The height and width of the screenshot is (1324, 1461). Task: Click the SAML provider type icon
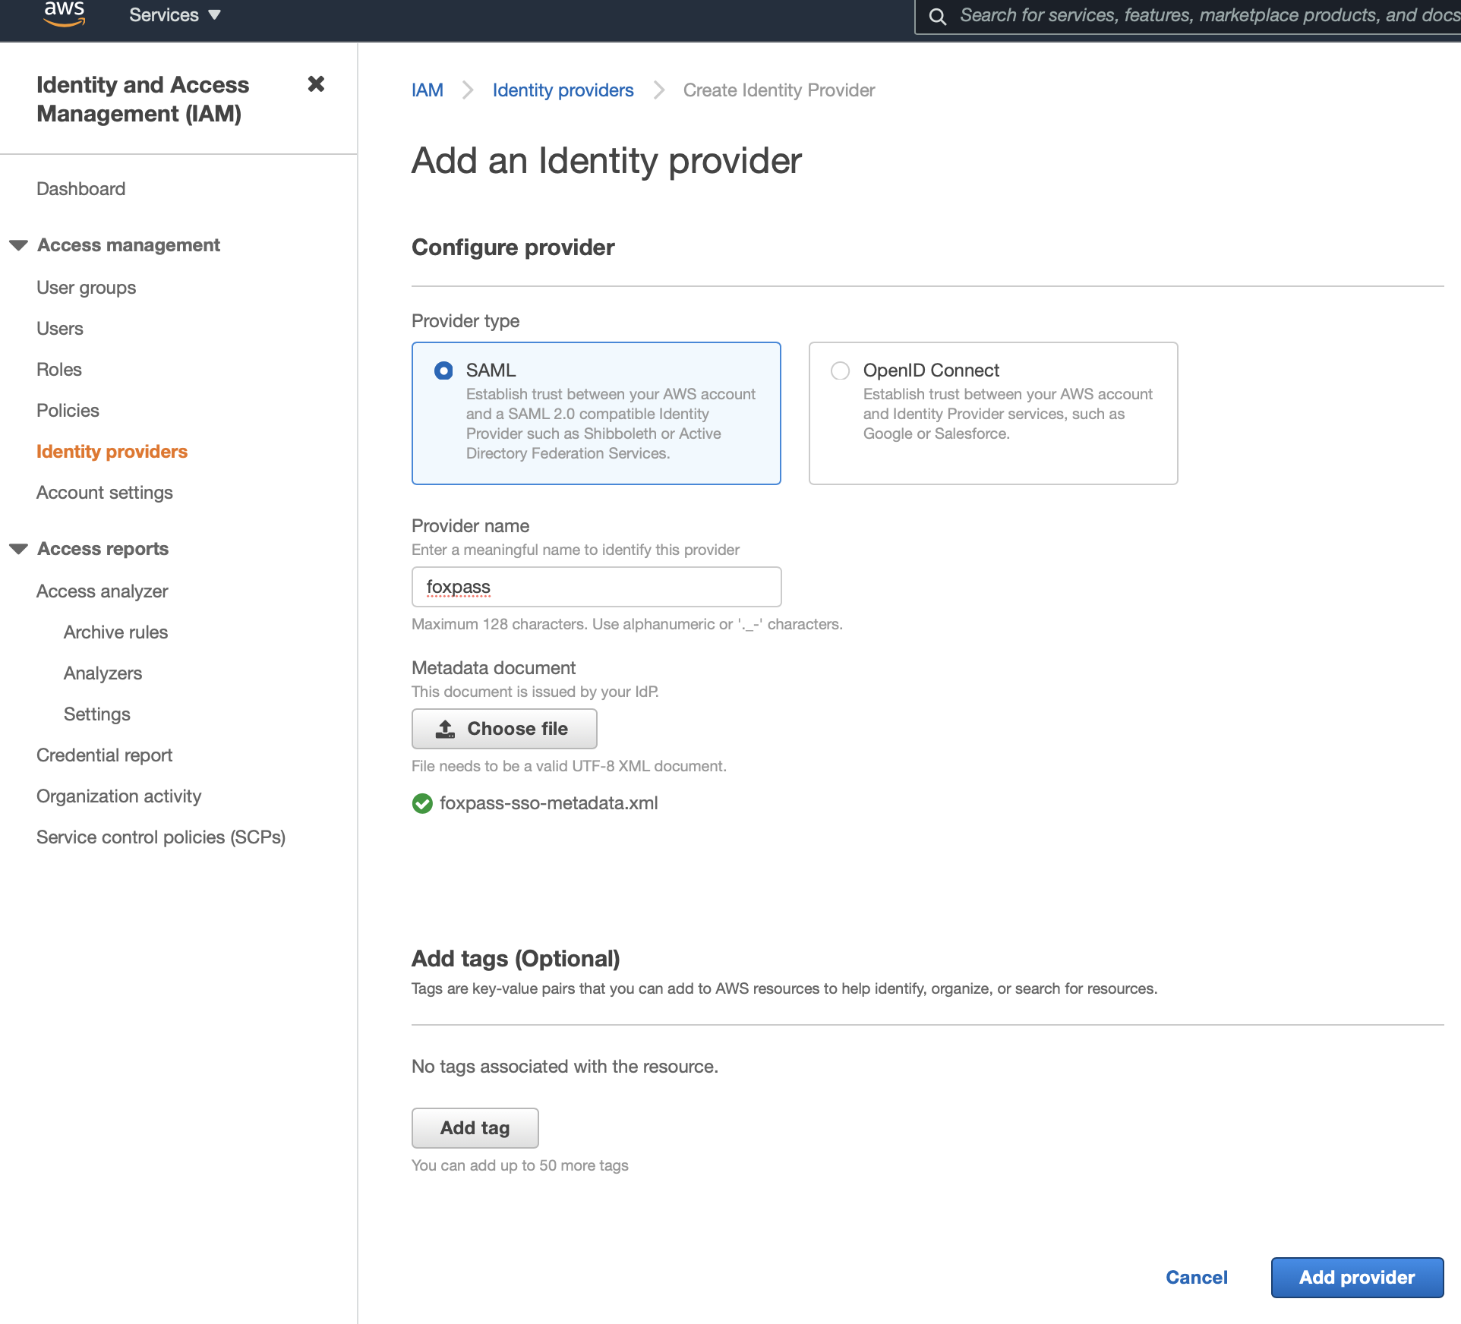[x=444, y=370]
